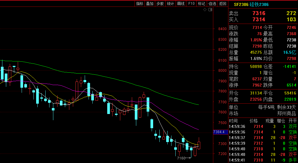Click the blue 7384.4 price label on axis

pos(219,132)
